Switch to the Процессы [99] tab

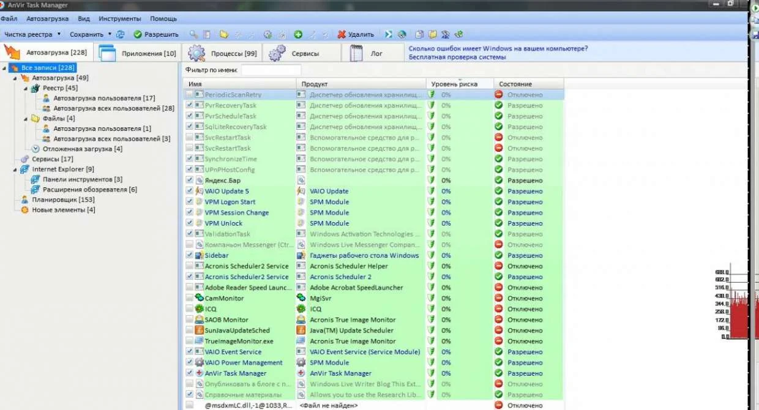223,54
